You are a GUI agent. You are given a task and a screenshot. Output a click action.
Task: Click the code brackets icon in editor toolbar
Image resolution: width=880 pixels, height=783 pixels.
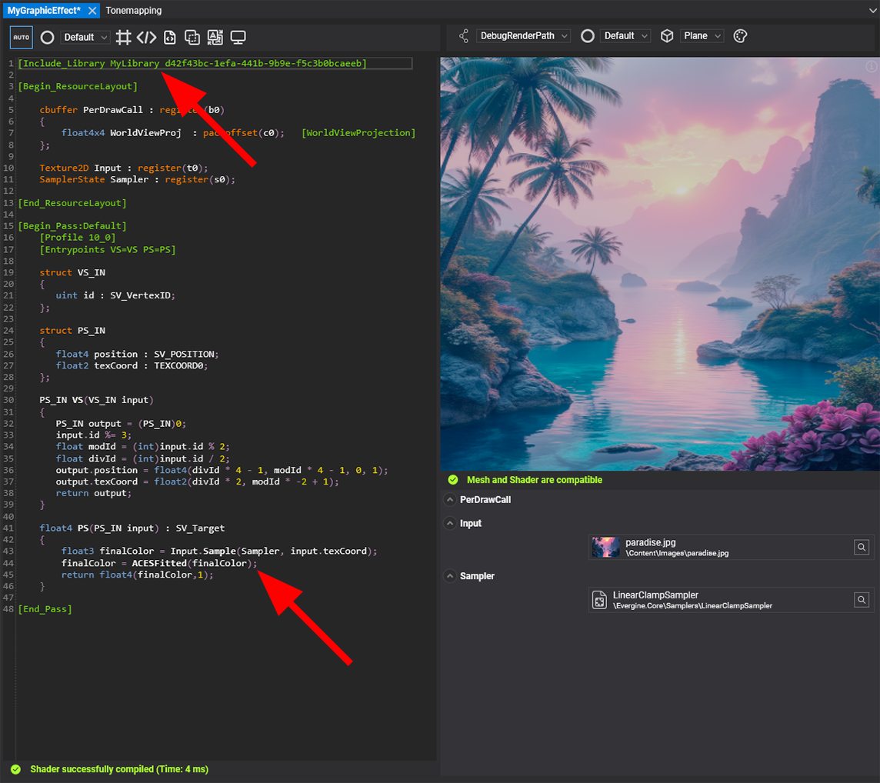tap(146, 37)
